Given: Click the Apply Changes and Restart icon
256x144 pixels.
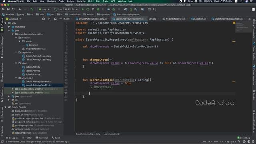Looking at the screenshot, I should coord(88,9).
